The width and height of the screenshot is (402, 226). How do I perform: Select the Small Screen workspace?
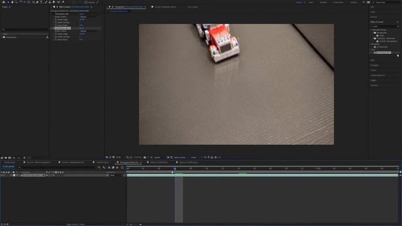[339, 3]
